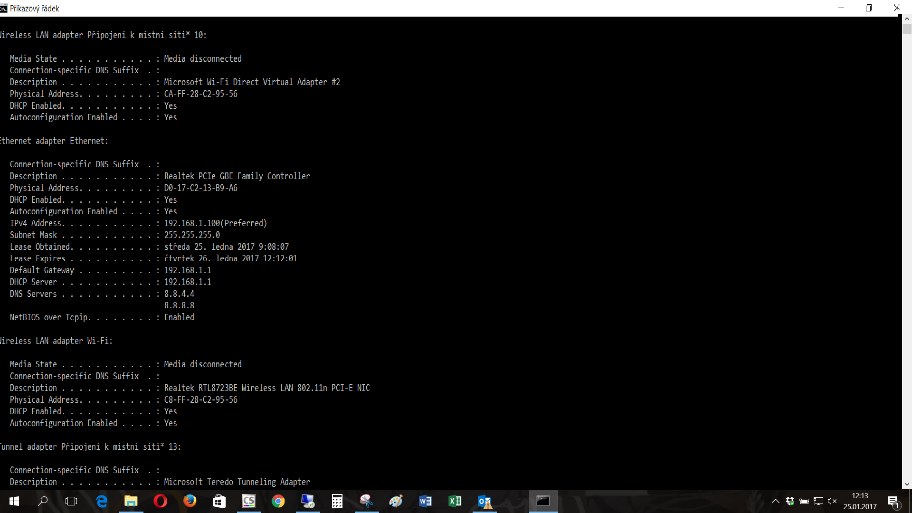This screenshot has width=912, height=513.
Task: Open Task View on taskbar
Action: [71, 501]
